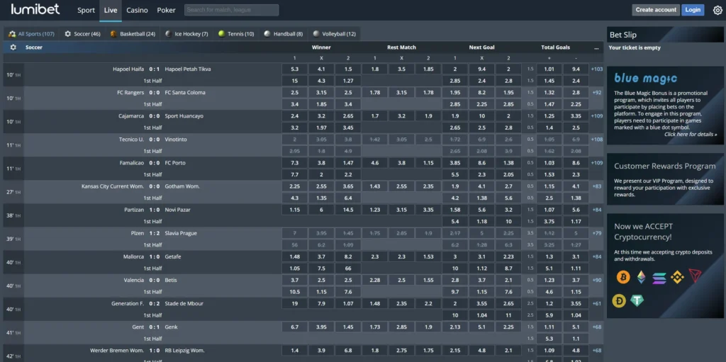
Task: Select Basketball (24) sport filter
Action: click(x=133, y=34)
